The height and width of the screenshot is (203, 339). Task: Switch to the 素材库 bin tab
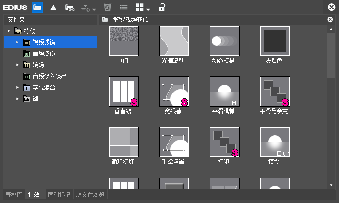(14, 195)
